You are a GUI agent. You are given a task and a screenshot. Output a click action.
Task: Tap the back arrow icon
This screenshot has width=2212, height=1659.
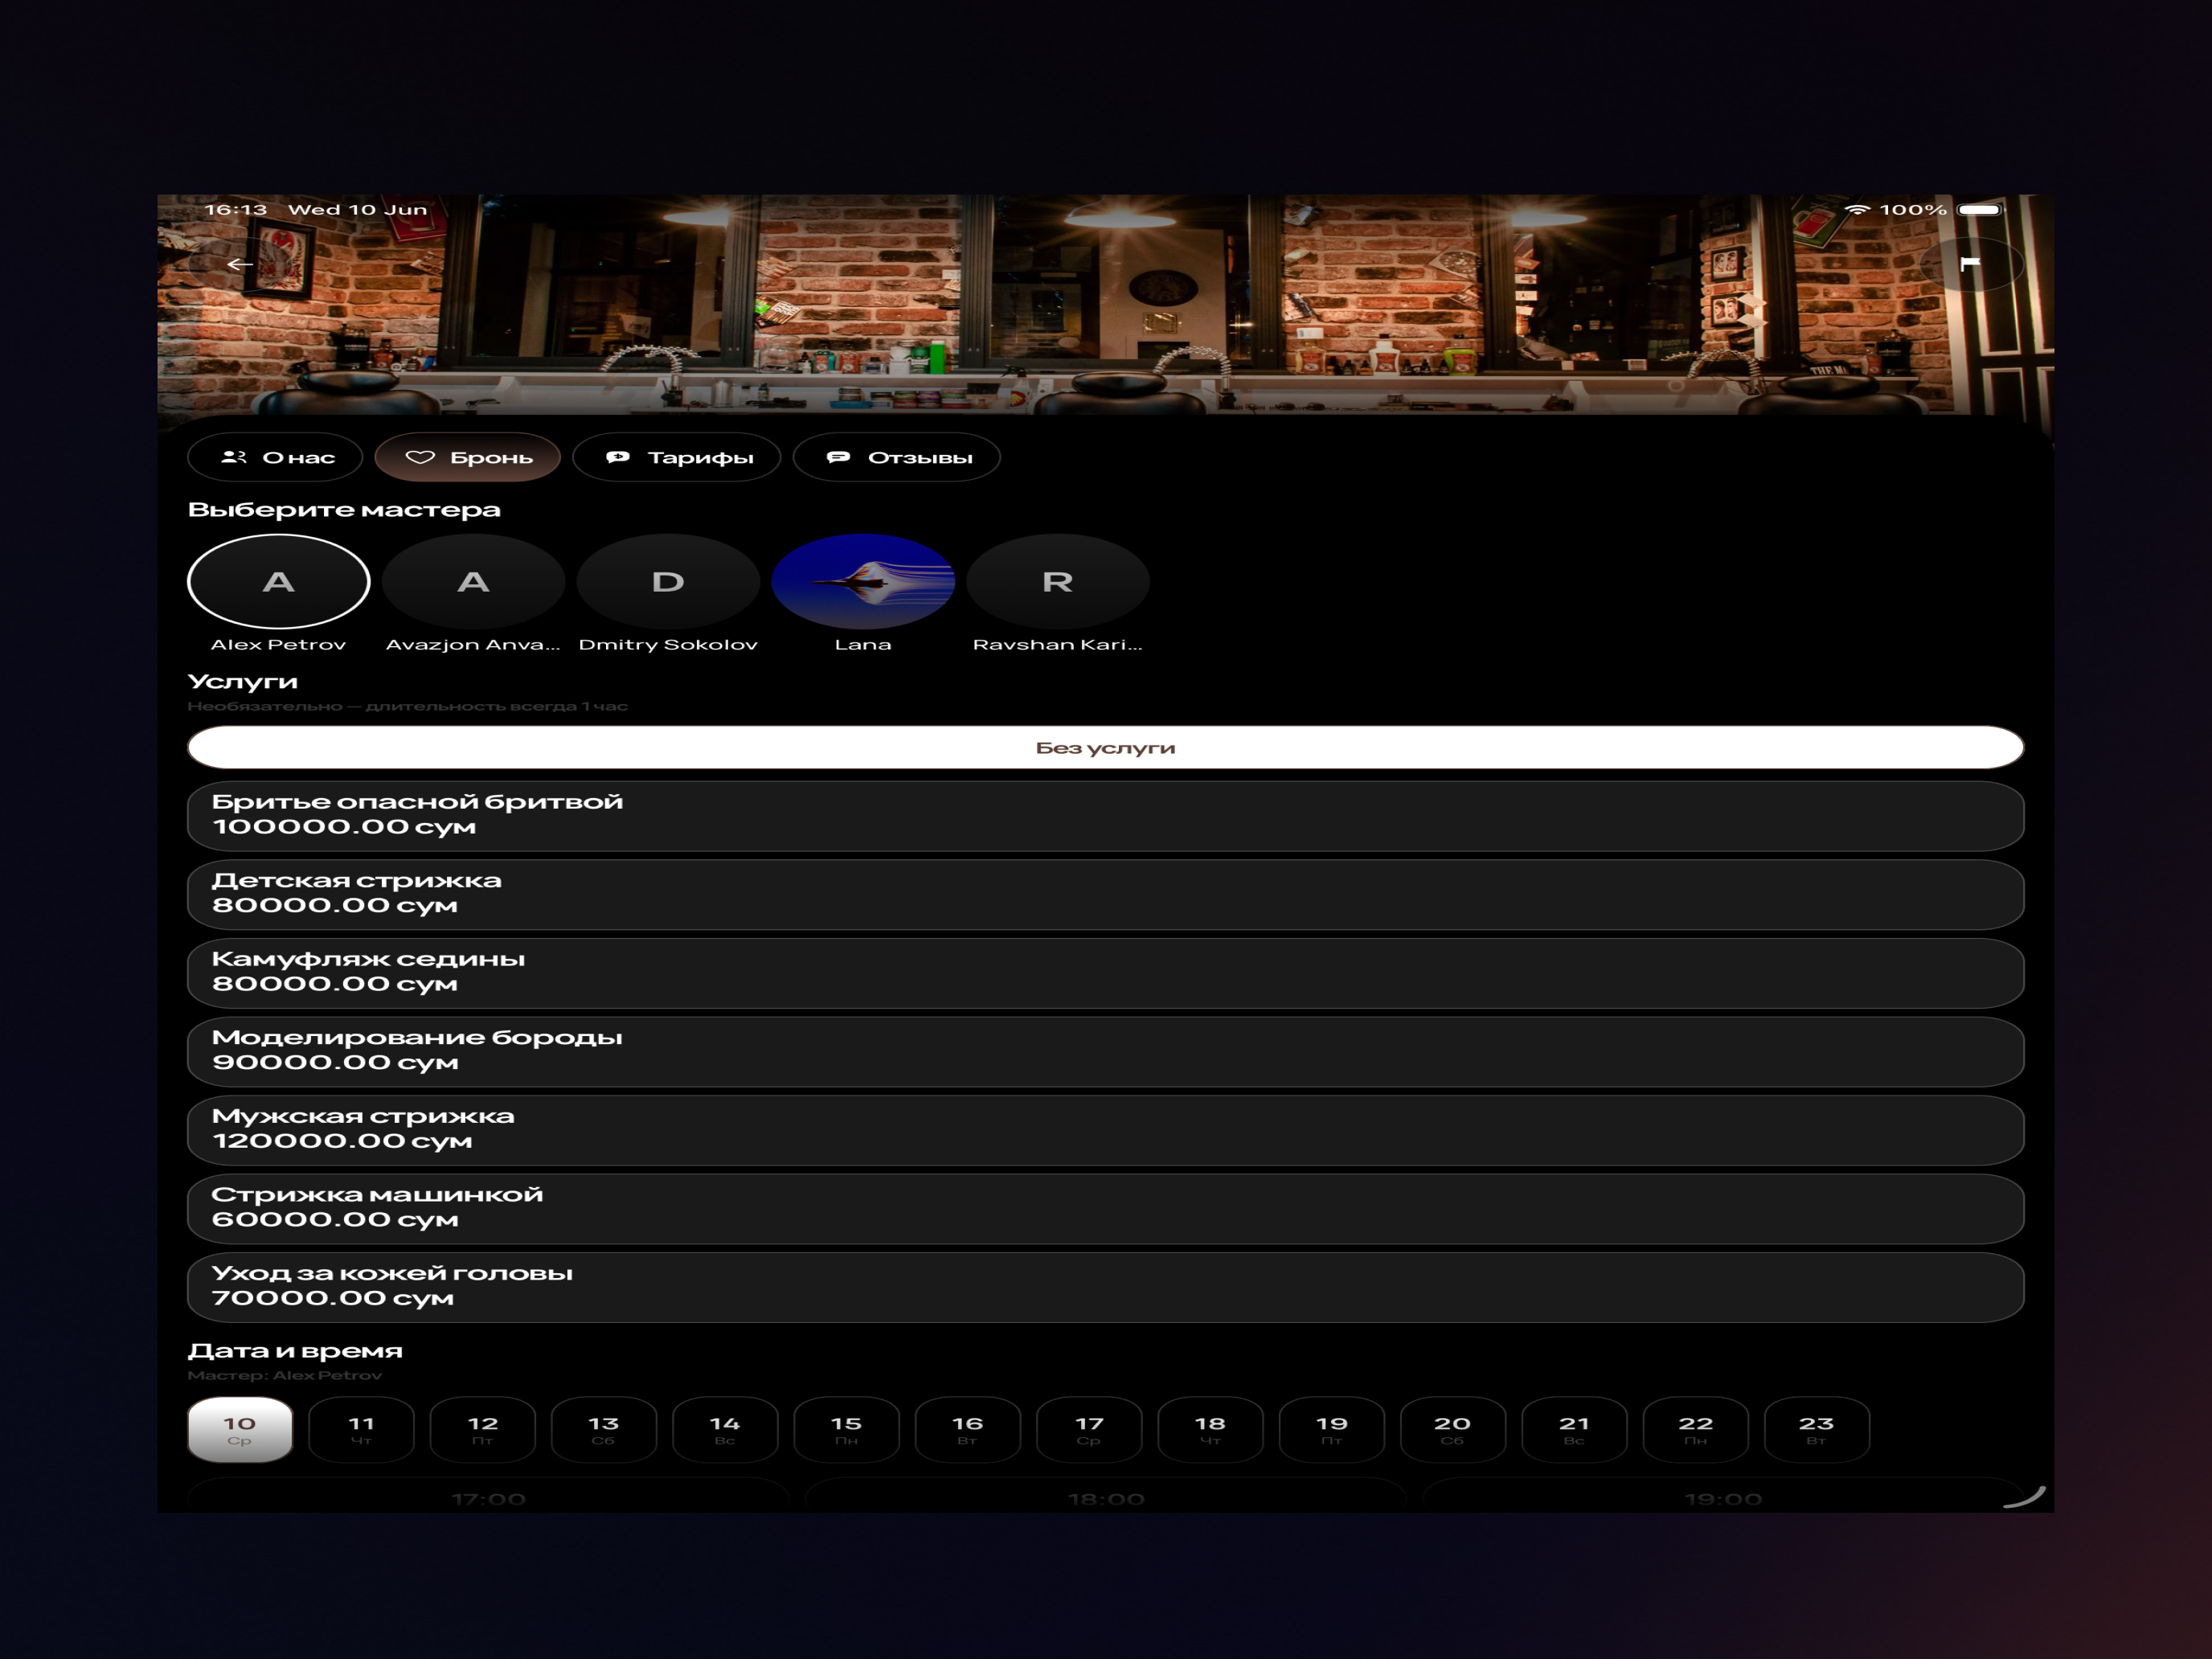click(x=239, y=264)
